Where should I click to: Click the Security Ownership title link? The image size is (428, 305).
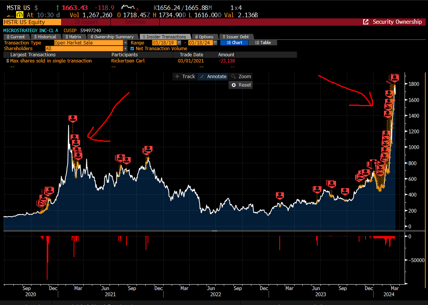[397, 22]
